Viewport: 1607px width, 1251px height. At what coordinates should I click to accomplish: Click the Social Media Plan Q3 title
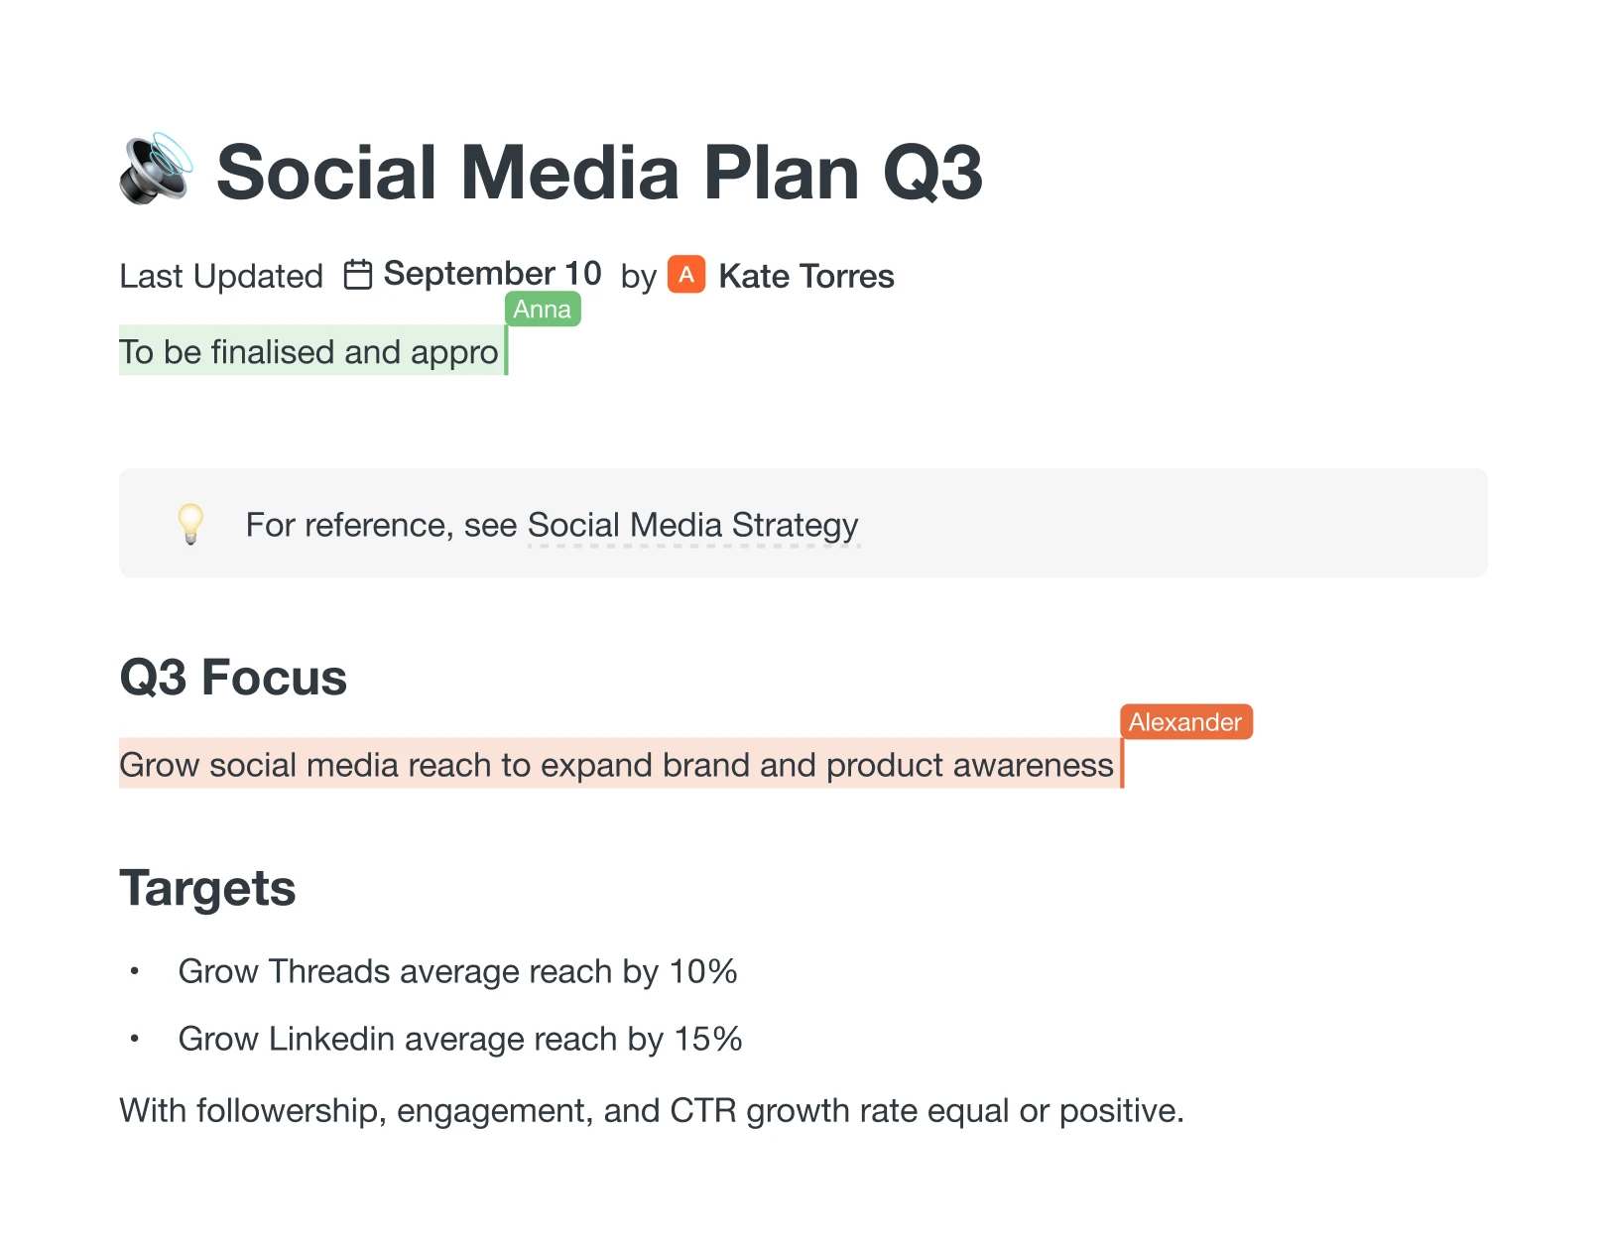(x=599, y=173)
